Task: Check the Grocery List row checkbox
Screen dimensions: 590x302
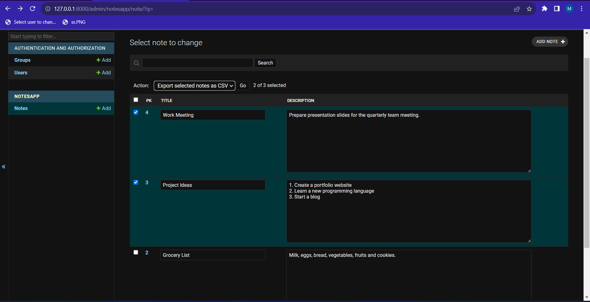Action: (x=136, y=253)
